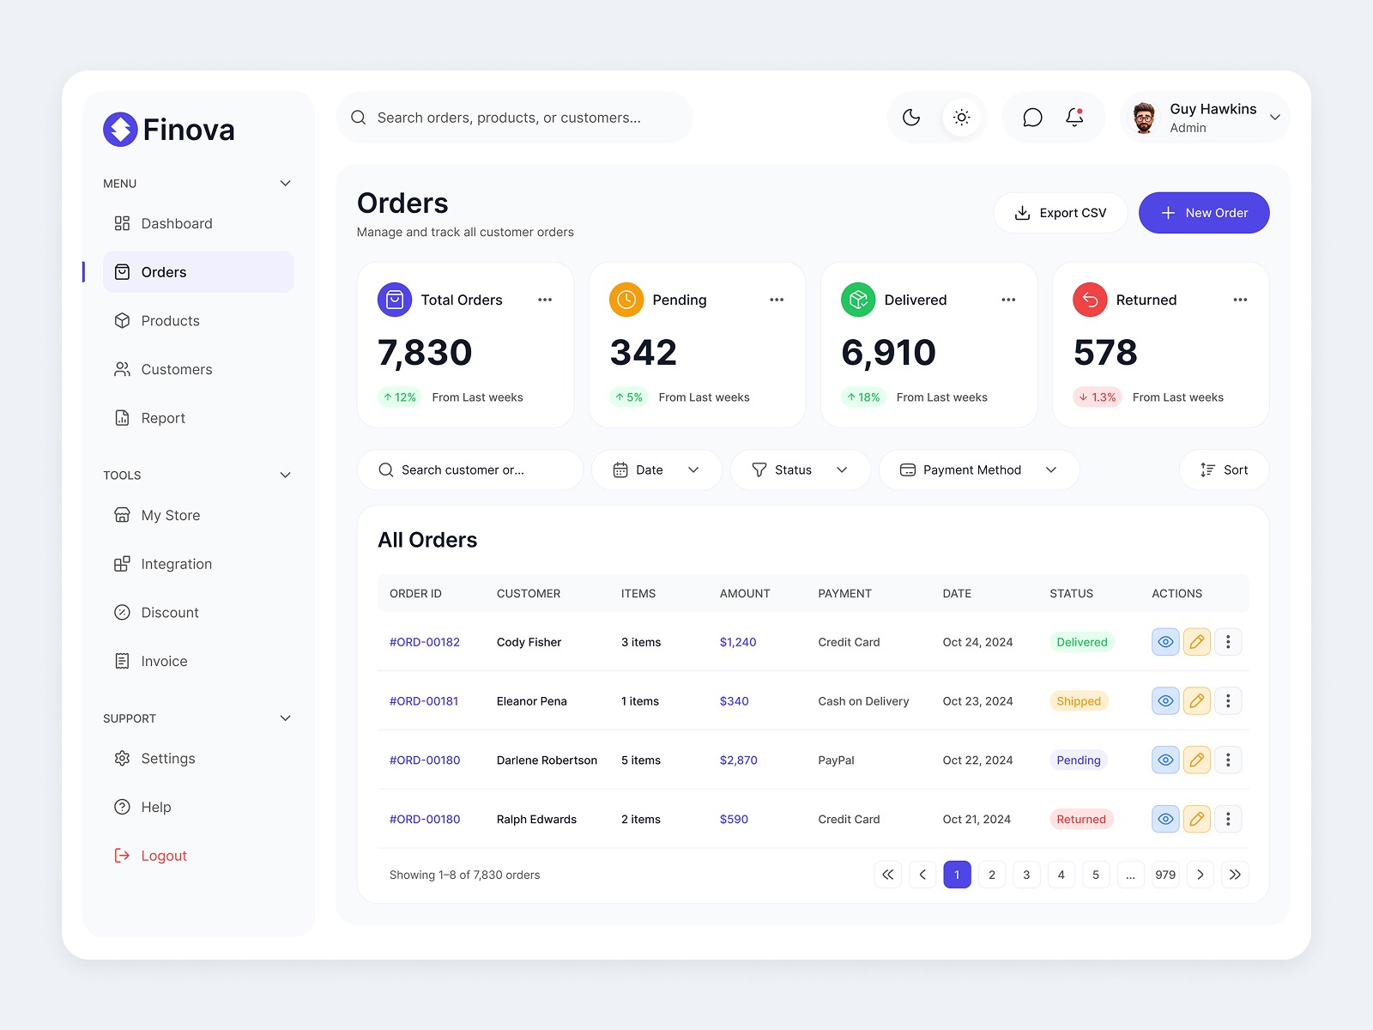Jump to first page of orders
Screen dimensions: 1373x1030
[888, 875]
